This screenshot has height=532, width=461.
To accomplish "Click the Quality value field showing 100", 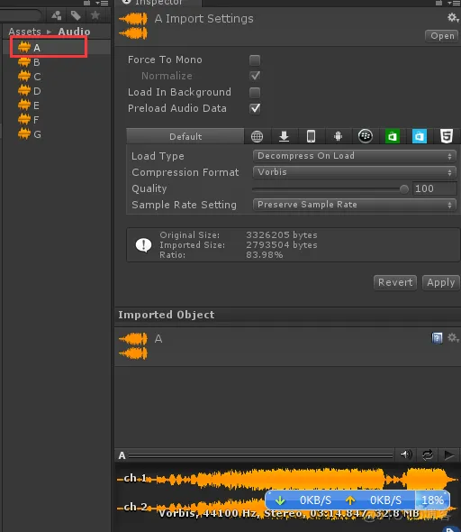I will point(434,188).
